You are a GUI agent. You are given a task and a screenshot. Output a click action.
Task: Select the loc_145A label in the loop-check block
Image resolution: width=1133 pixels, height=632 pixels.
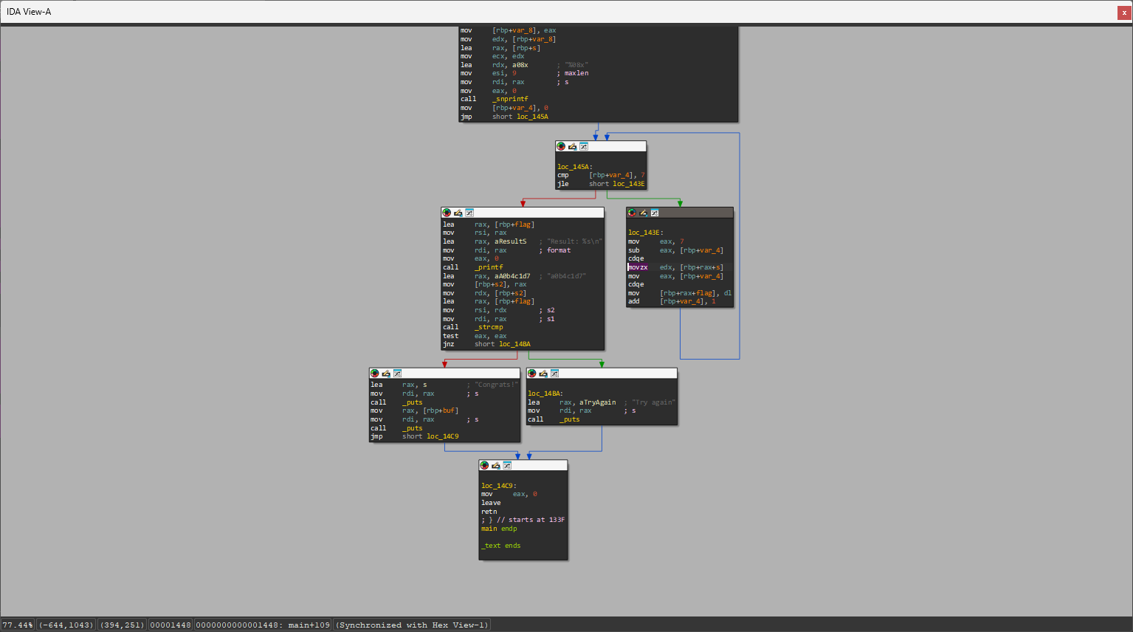[x=575, y=167]
